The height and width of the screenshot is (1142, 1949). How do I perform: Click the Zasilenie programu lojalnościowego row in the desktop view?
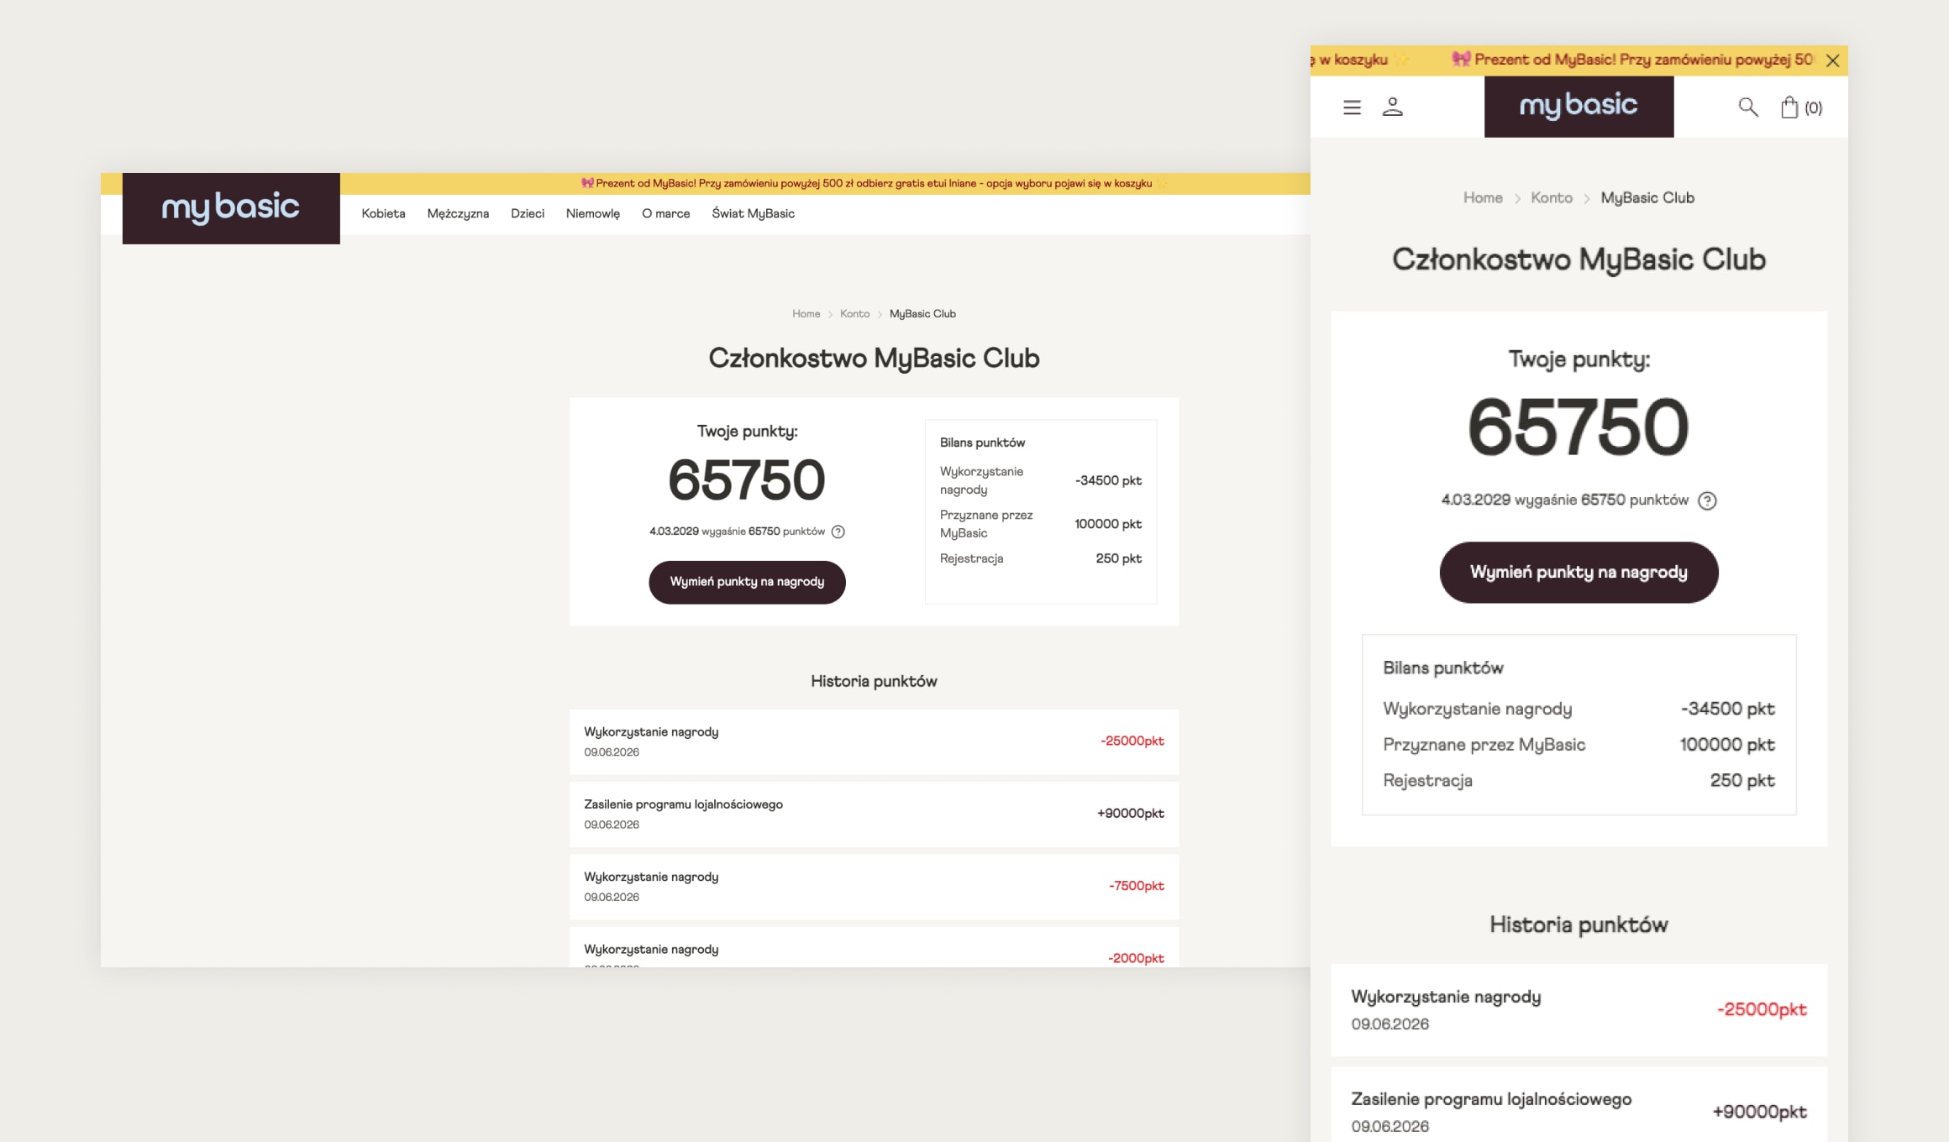point(874,814)
